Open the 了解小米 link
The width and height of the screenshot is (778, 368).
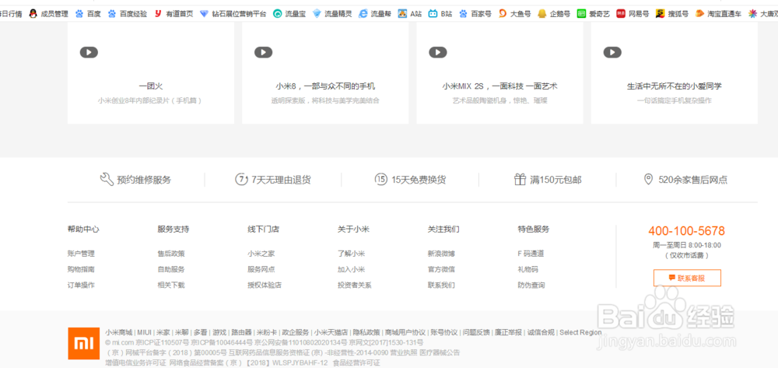[x=352, y=254]
